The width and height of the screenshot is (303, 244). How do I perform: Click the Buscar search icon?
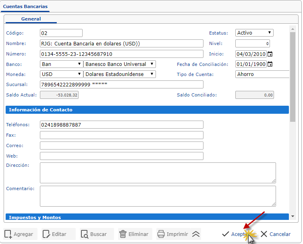[85, 234]
